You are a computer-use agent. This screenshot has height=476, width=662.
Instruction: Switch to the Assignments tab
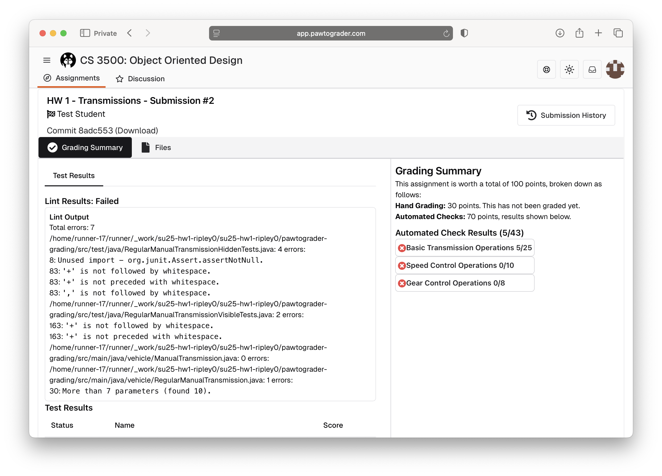[x=72, y=78]
